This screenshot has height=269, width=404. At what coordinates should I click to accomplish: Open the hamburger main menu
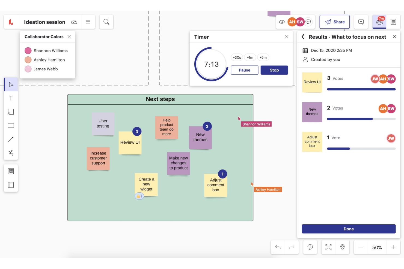click(88, 22)
